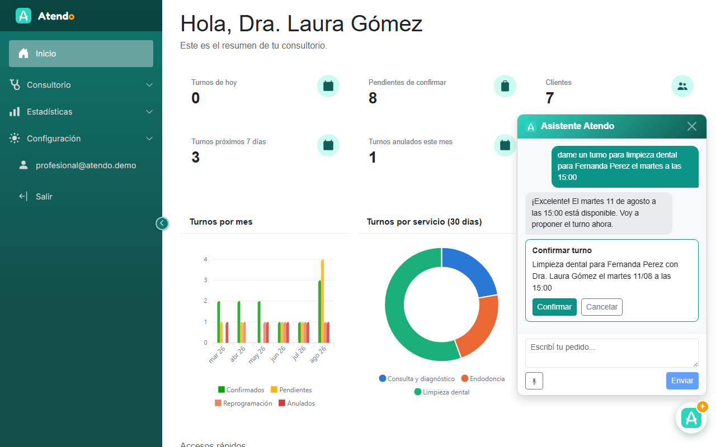The image size is (716, 447).
Task: Click the sun Configuración icon
Action: click(x=15, y=139)
